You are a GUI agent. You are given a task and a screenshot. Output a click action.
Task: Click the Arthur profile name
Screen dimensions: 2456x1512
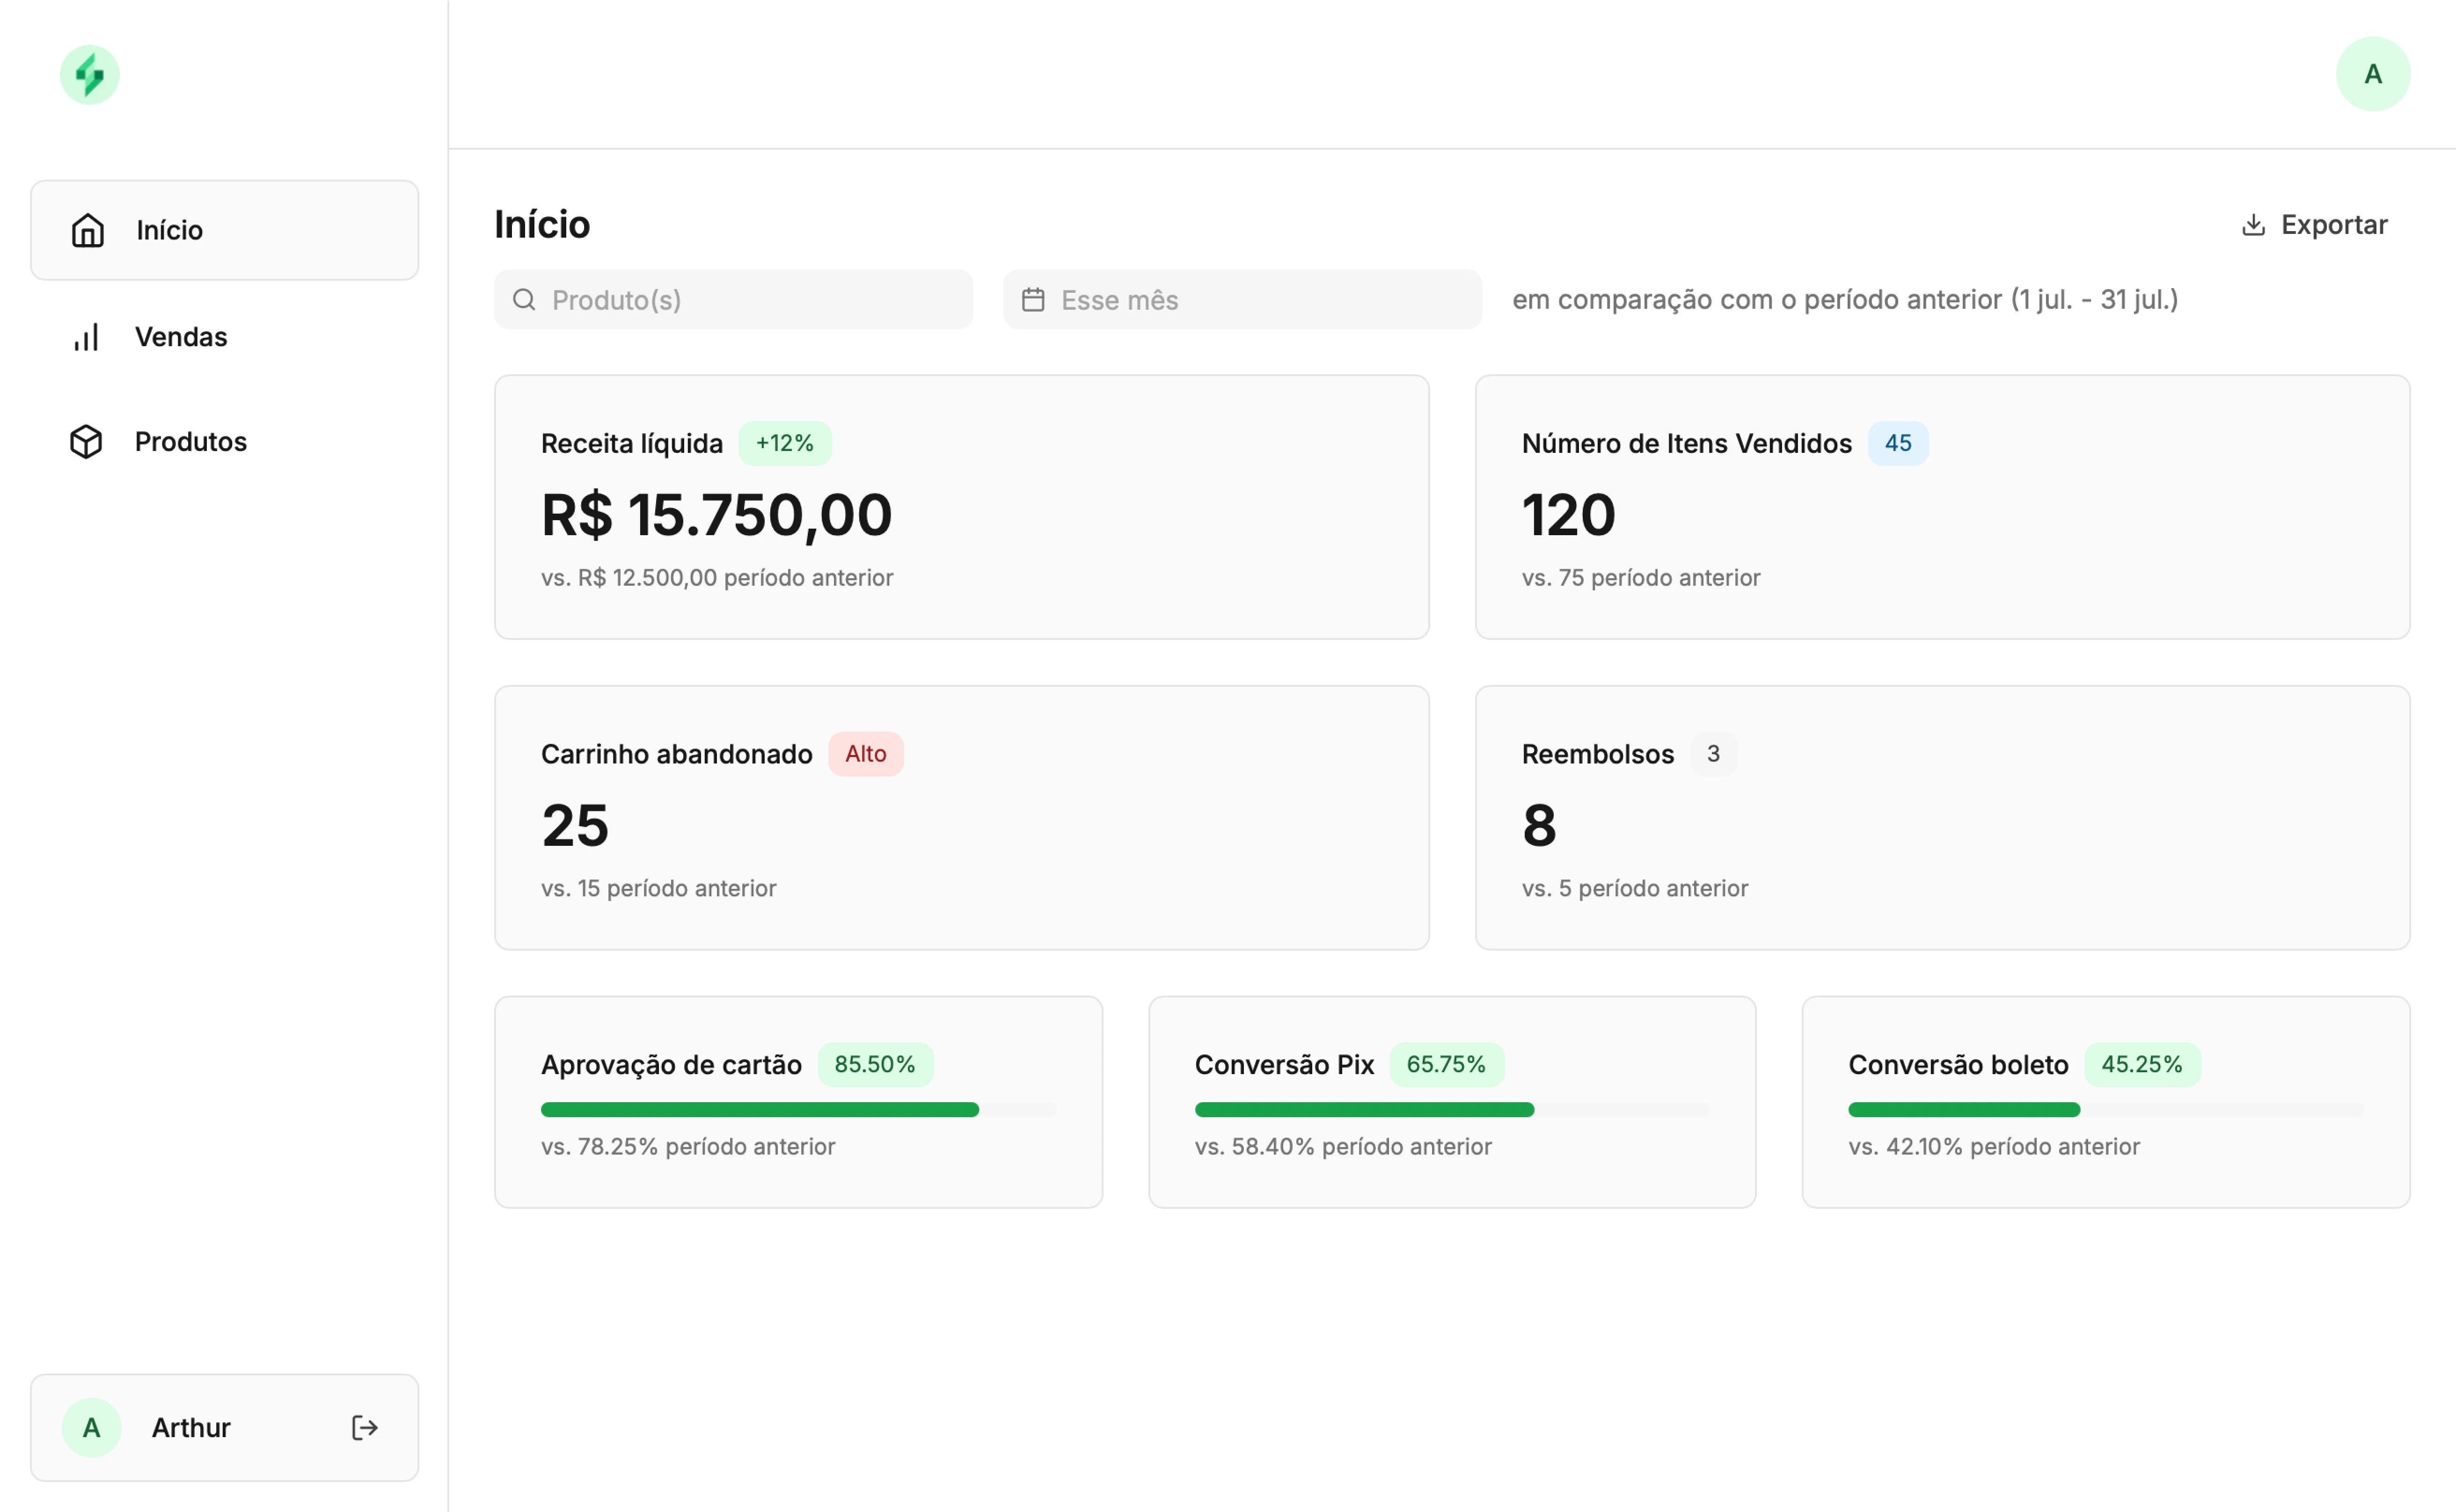191,1427
